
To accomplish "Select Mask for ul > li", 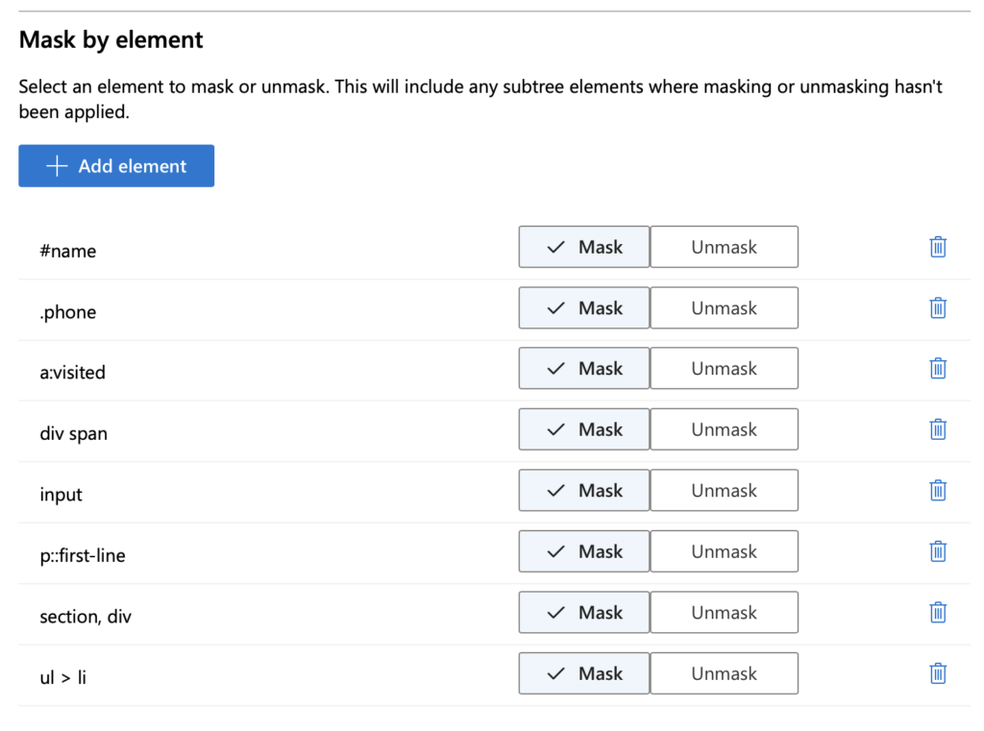I will [584, 673].
